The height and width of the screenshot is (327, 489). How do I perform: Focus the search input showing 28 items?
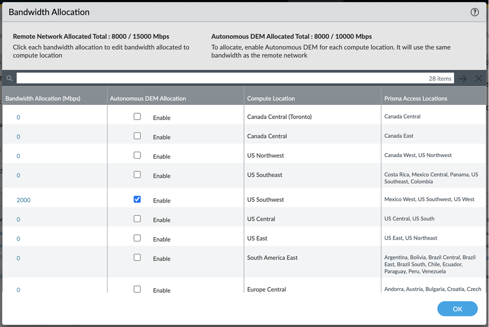[x=235, y=79]
